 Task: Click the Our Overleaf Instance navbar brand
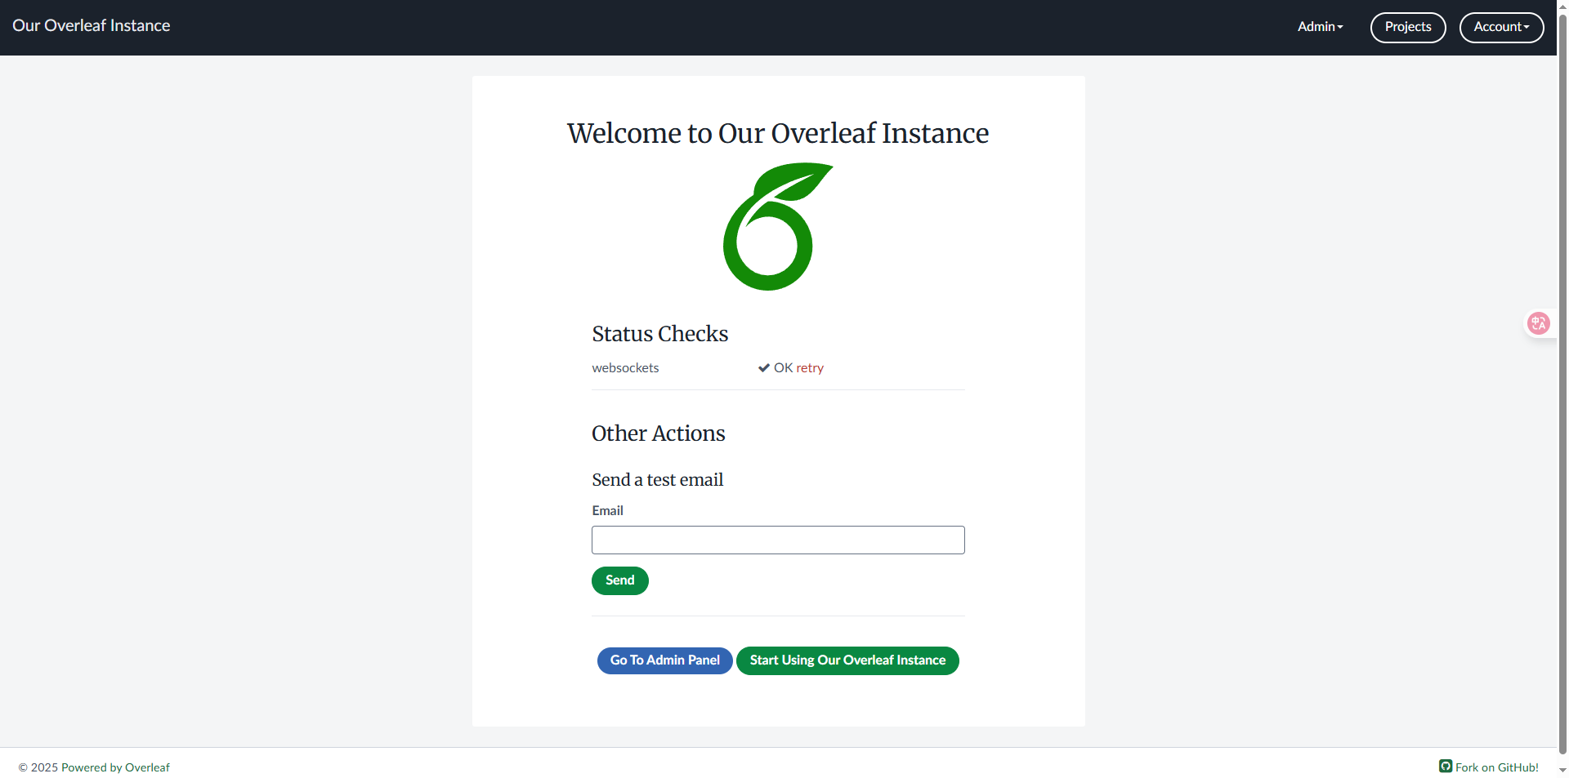coord(92,26)
